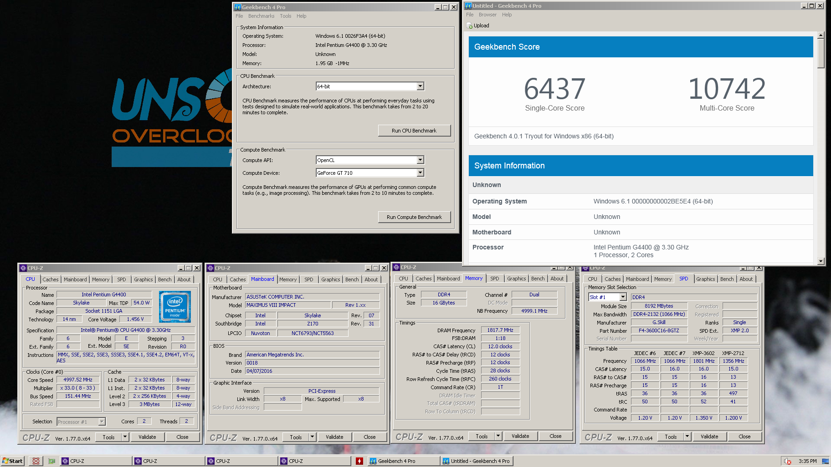Click BIOS Version 0018 field

click(x=313, y=363)
